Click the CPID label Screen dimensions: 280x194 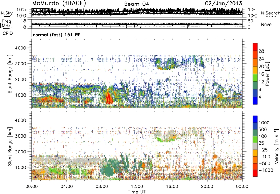point(8,33)
